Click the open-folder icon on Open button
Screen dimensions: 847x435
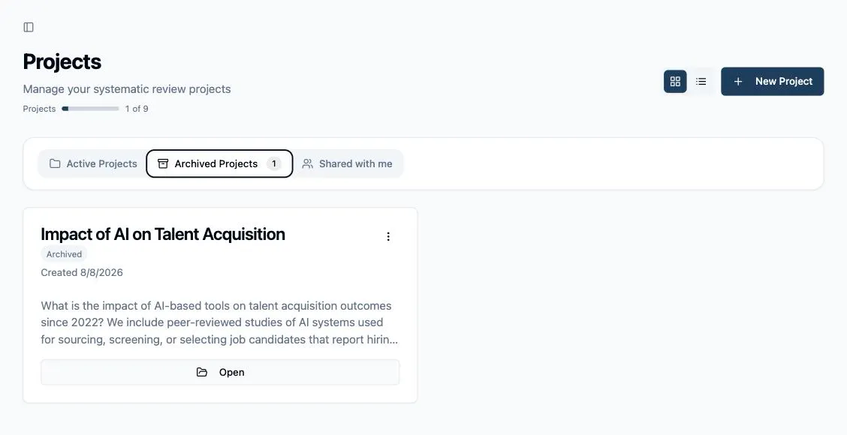point(202,373)
